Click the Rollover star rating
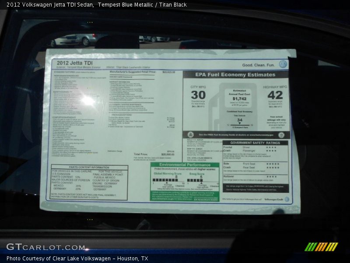This screenshot has width=350, height=263. click(271, 177)
